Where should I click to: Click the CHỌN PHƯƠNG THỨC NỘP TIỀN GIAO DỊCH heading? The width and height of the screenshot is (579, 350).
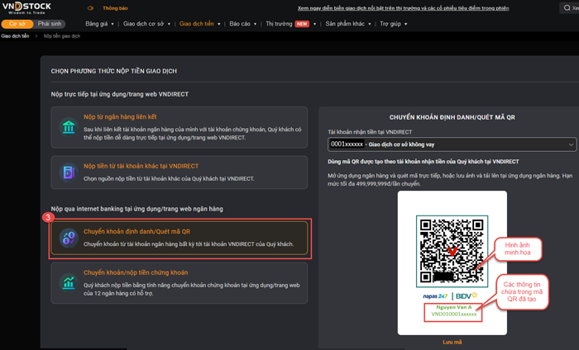coord(114,71)
